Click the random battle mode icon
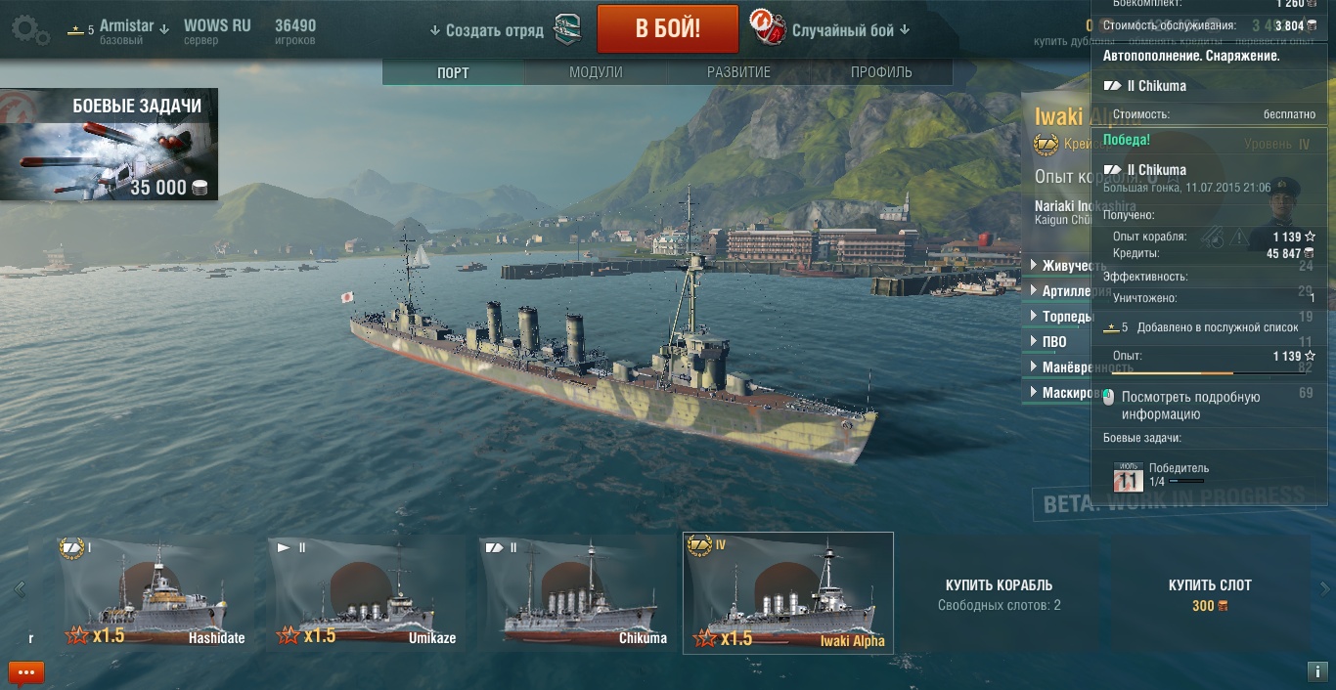Image resolution: width=1336 pixels, height=690 pixels. click(x=769, y=27)
